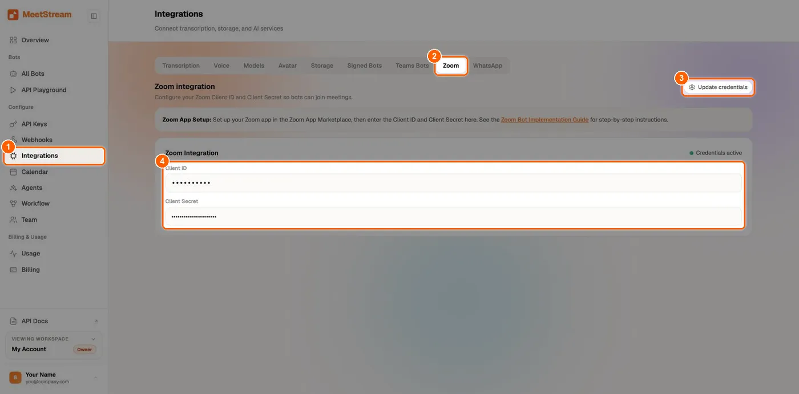The width and height of the screenshot is (799, 394).
Task: Switch to the WhatsApp tab
Action: click(487, 66)
